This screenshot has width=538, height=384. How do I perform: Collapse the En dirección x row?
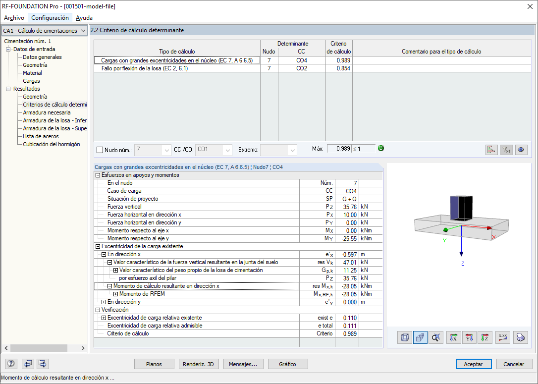click(x=104, y=254)
